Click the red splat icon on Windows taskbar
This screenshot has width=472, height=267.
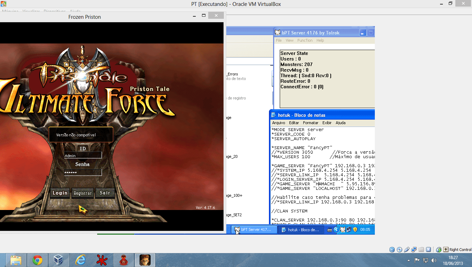point(102,260)
